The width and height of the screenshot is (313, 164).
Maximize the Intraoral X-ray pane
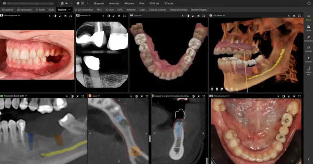[x=125, y=15]
